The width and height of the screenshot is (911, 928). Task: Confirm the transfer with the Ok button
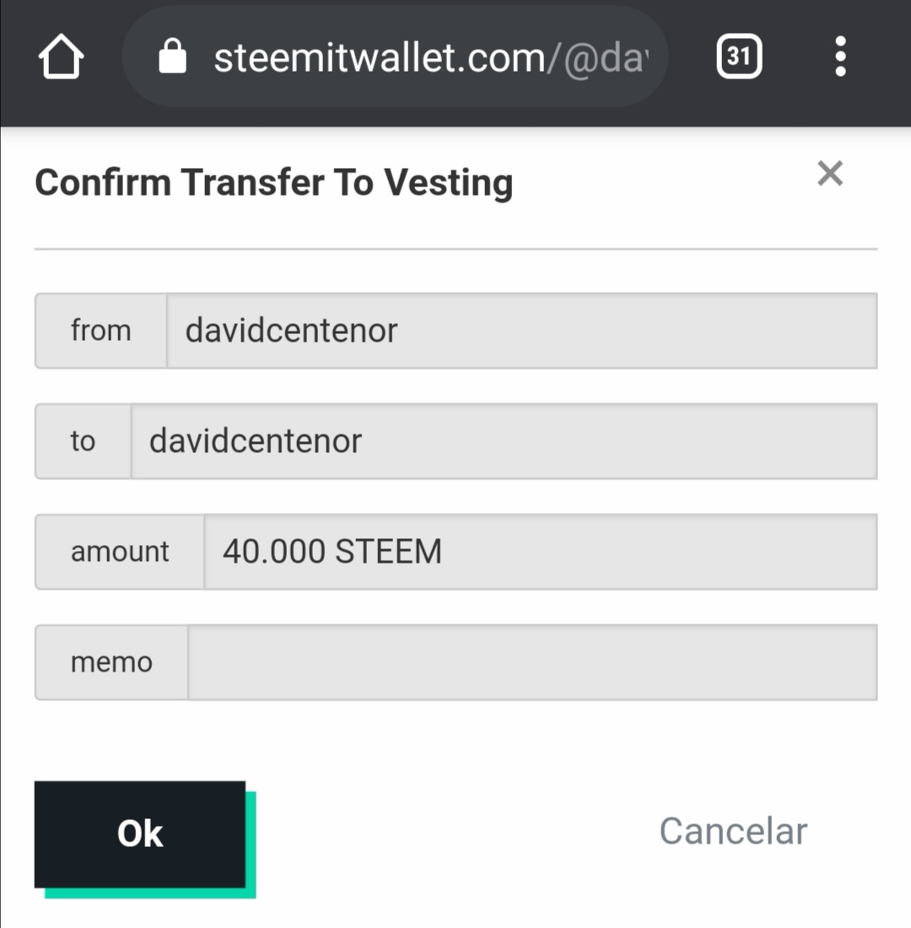point(140,834)
